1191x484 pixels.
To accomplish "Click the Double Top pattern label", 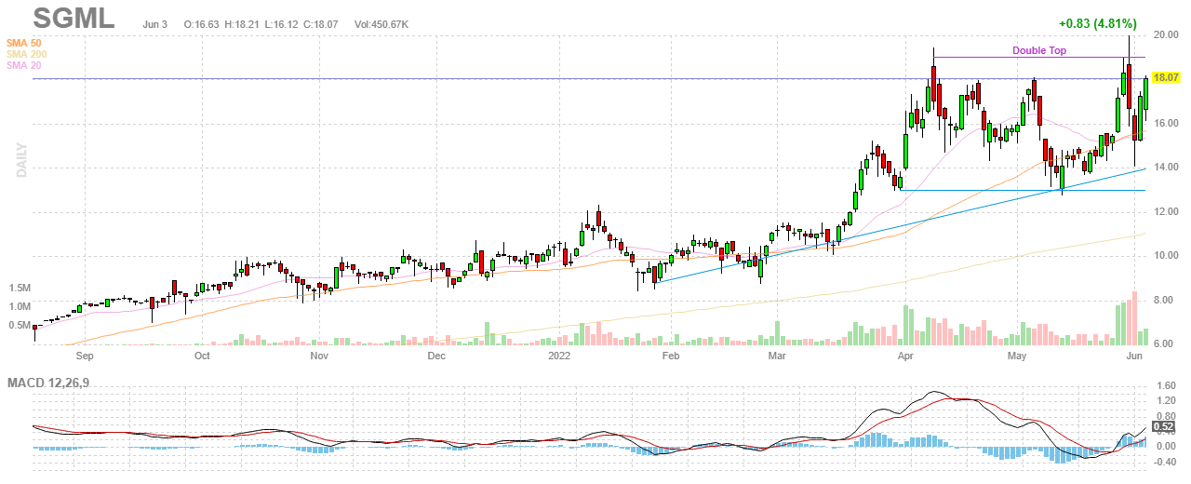I will click(x=1038, y=51).
